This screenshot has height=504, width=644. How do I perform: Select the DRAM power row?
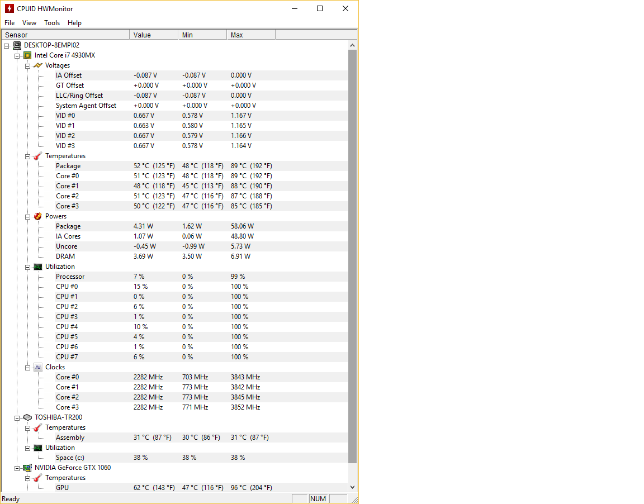click(x=201, y=256)
